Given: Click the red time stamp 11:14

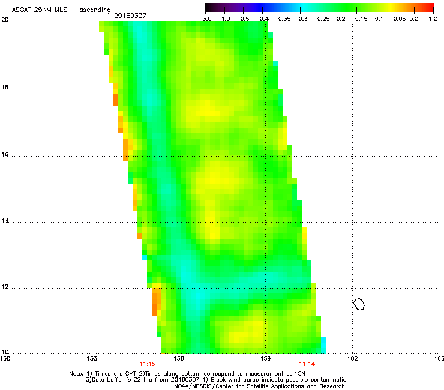Looking at the screenshot, I should tap(307, 364).
